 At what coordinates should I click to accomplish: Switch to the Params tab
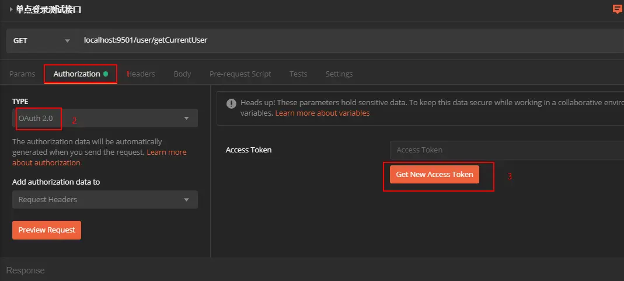click(x=22, y=74)
